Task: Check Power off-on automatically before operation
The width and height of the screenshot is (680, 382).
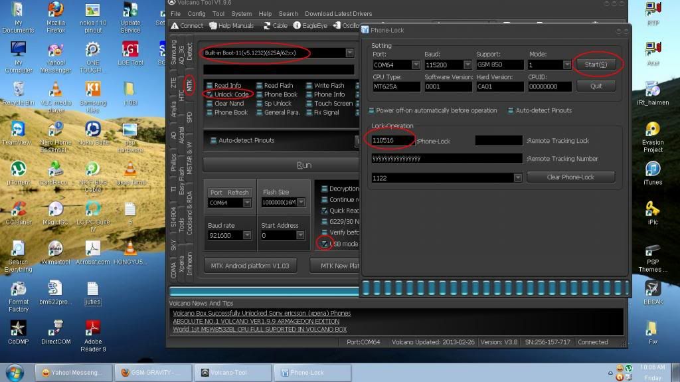Action: tap(372, 110)
